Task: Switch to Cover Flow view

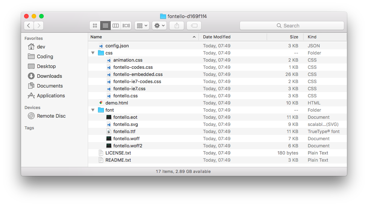Action: (x=126, y=26)
